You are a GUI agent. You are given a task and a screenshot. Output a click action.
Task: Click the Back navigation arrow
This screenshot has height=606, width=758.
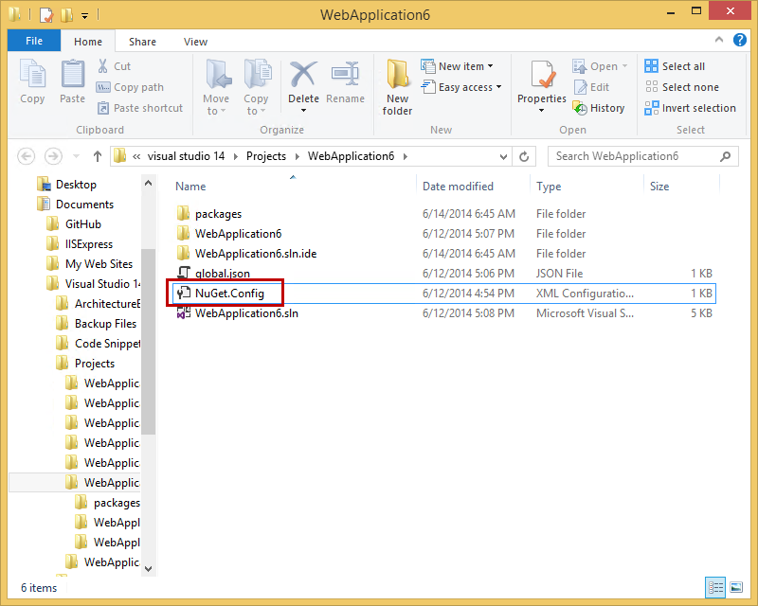tap(27, 156)
